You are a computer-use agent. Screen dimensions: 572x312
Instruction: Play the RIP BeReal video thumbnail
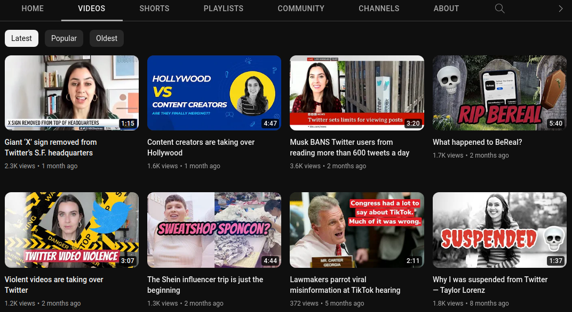coord(499,93)
